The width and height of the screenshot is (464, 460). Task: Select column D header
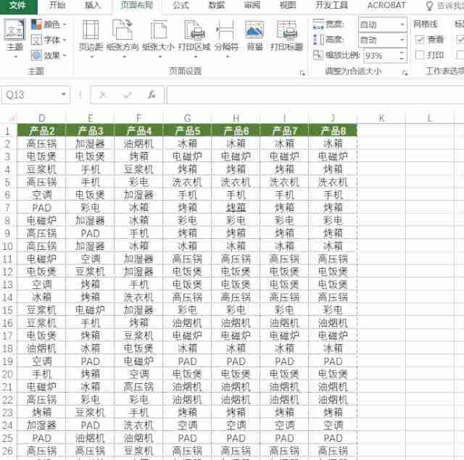tap(42, 118)
